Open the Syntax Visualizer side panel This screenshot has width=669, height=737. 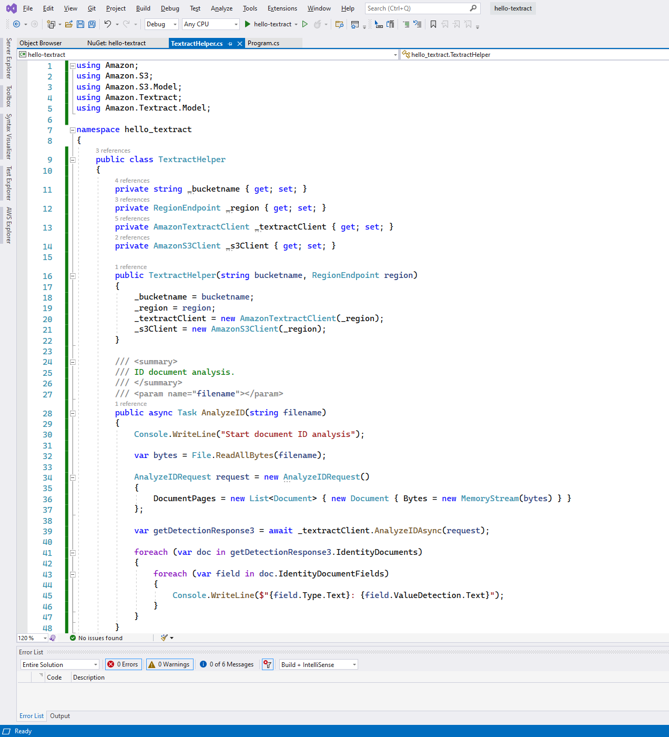(8, 136)
